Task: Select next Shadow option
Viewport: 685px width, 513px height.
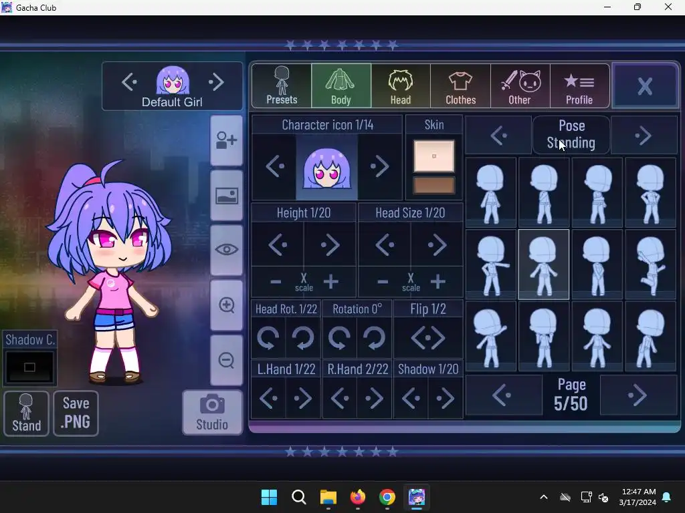Action: coord(445,398)
